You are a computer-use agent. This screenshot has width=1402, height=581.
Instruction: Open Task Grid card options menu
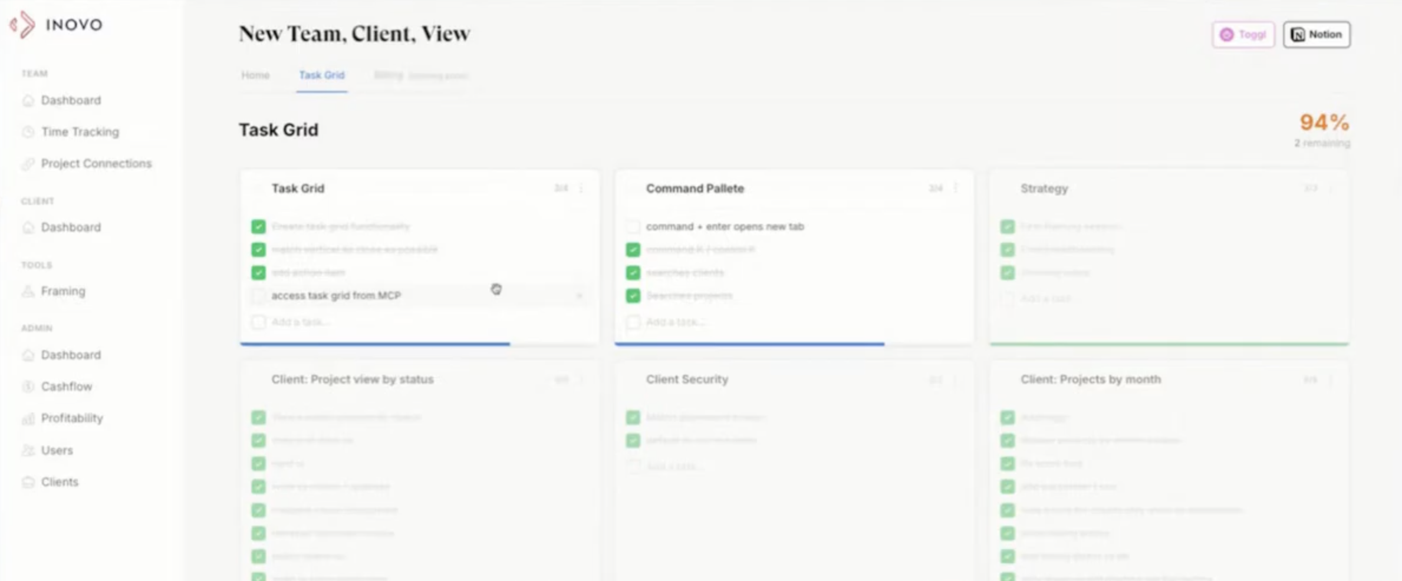(581, 189)
